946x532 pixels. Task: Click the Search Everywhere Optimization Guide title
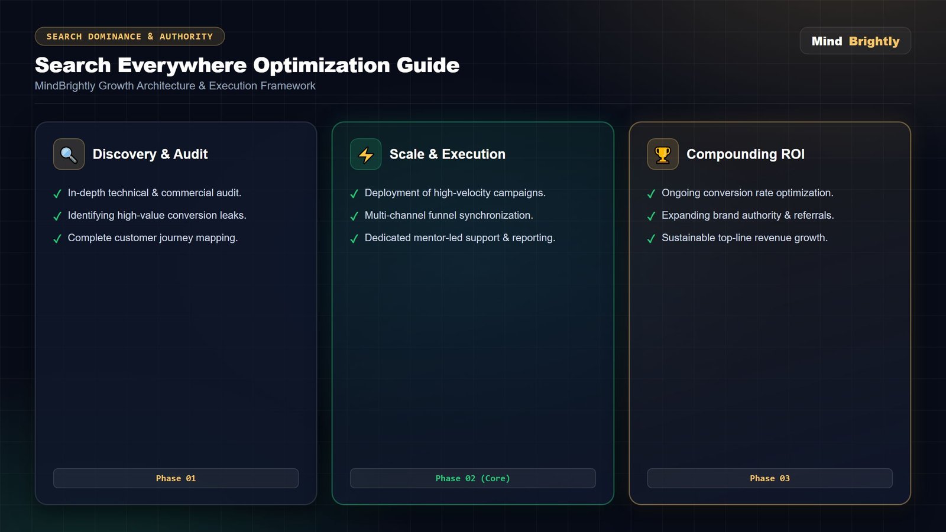click(x=247, y=65)
